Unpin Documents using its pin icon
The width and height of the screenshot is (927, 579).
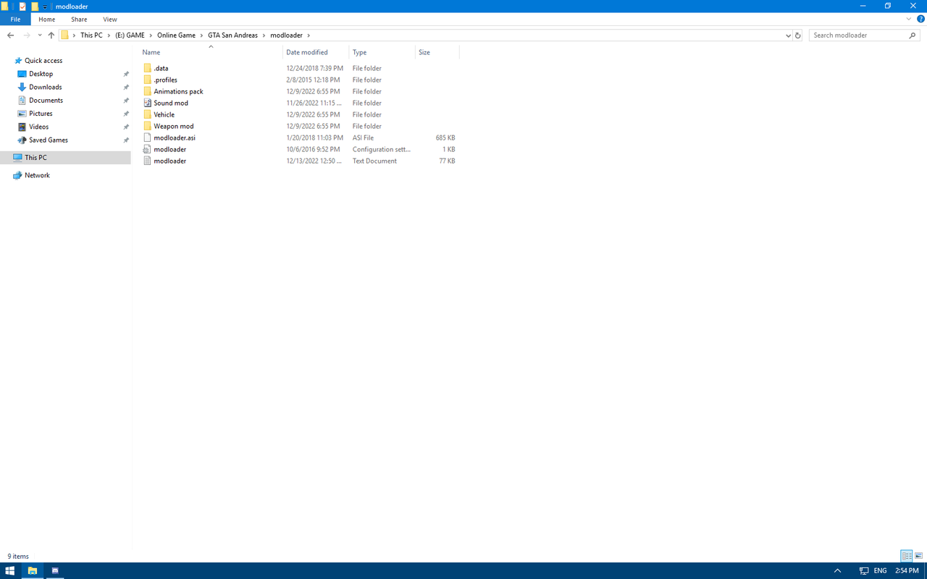coord(126,100)
